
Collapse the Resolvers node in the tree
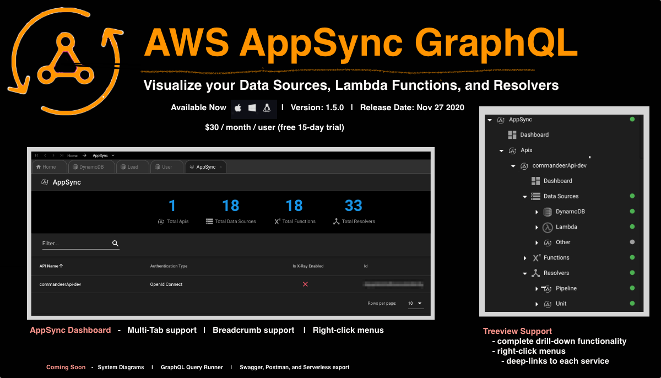(524, 273)
